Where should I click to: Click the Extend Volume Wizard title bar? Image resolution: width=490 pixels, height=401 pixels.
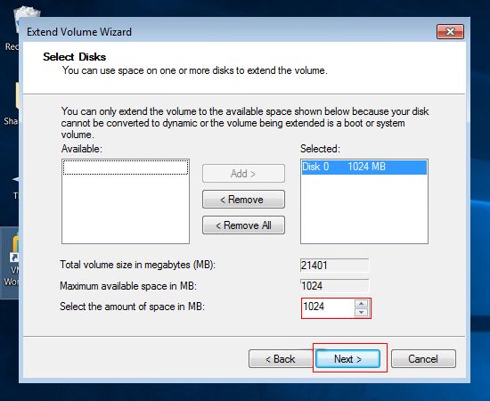coord(228,31)
